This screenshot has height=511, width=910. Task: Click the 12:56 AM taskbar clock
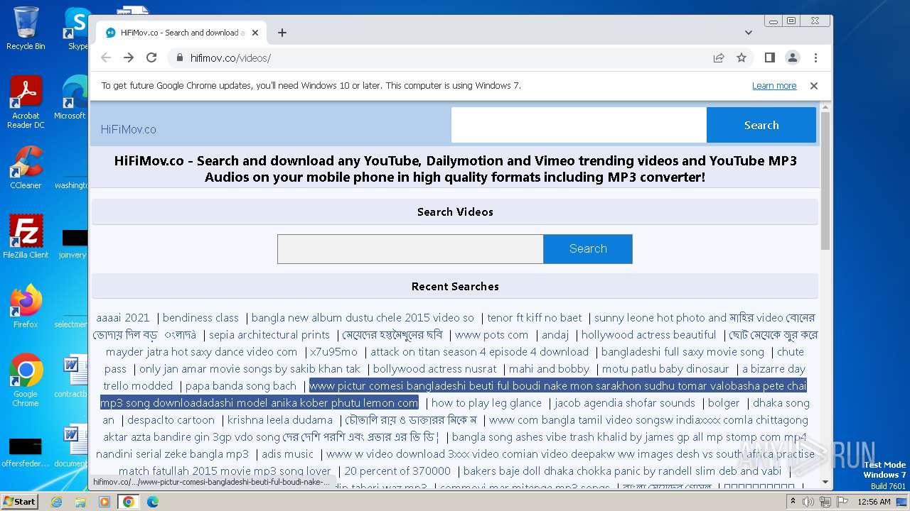coord(874,502)
